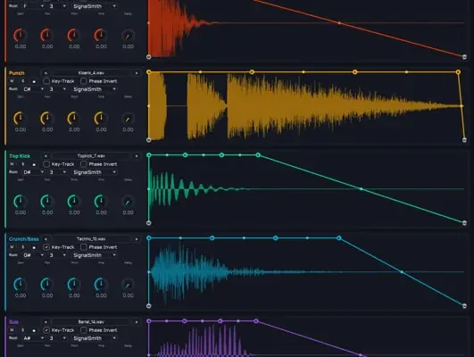Enable Phase Invert on the Top Kick layer
This screenshot has width=474, height=357.
click(x=83, y=164)
